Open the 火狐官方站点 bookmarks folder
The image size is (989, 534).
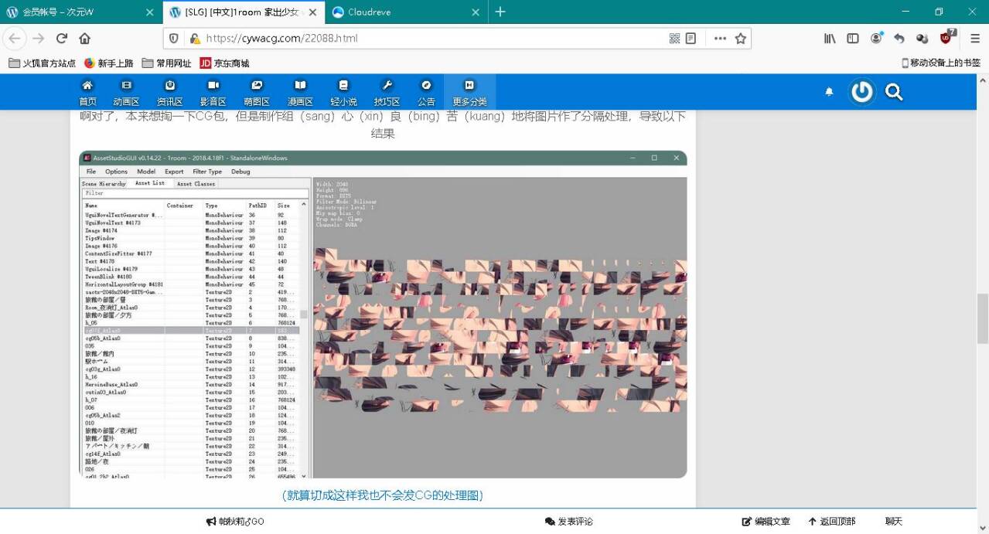(x=43, y=63)
